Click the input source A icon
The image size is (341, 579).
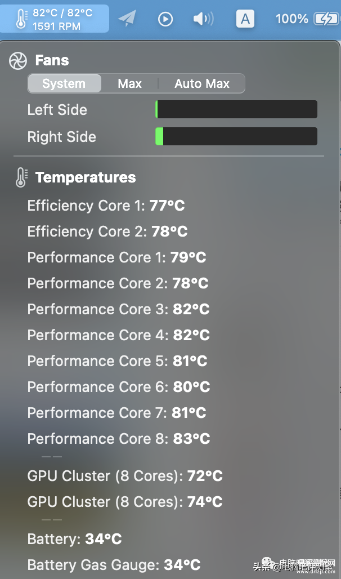click(245, 19)
